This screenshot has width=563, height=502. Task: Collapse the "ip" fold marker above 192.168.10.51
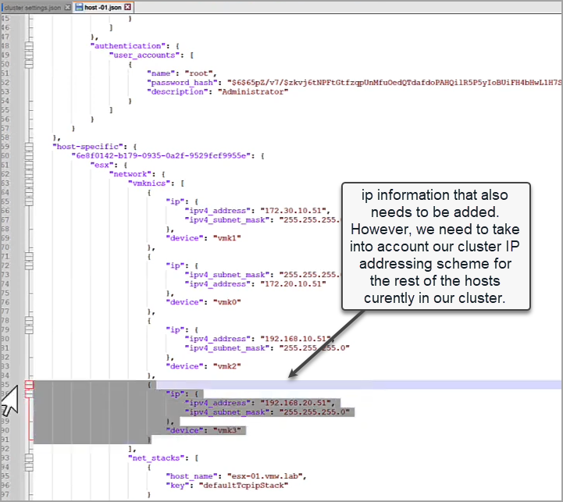(x=29, y=329)
